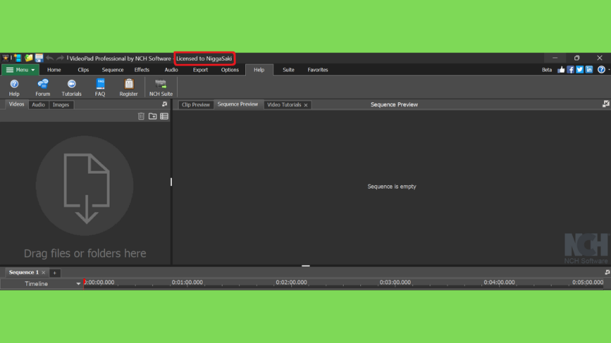
Task: Redo the last undone action
Action: point(60,58)
